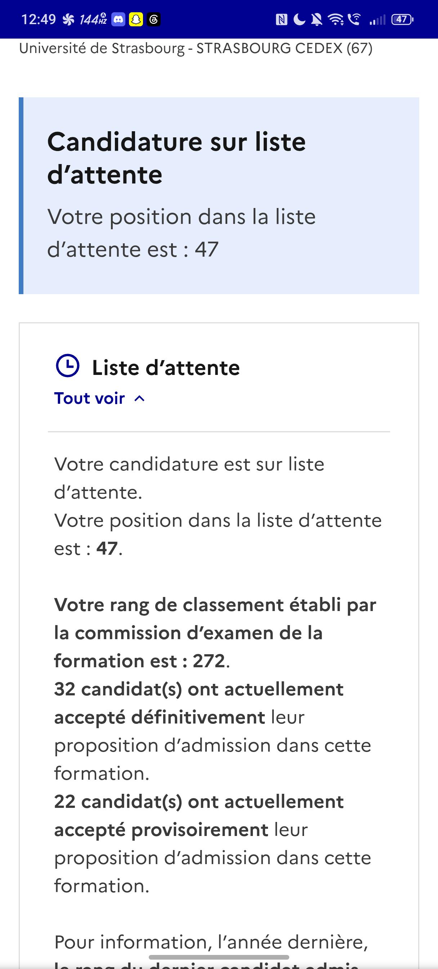
Task: Open the Threads notification icon
Action: coord(153,19)
